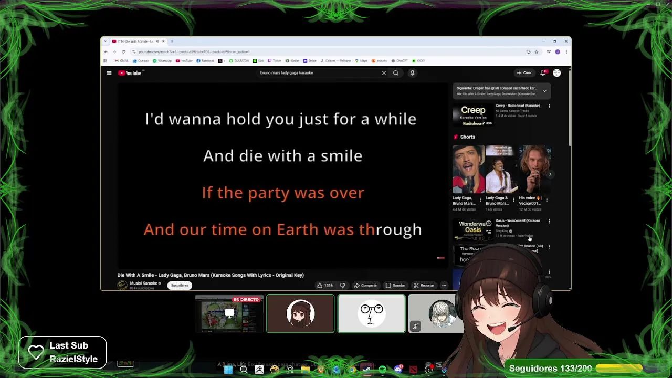This screenshot has width=672, height=378.
Task: Open File Explorer from the taskbar
Action: click(305, 370)
